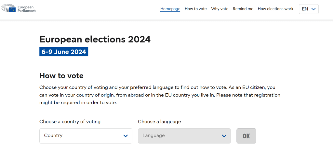333x149 pixels.
Task: Click the European elections 2024 heading
Action: coord(95,40)
